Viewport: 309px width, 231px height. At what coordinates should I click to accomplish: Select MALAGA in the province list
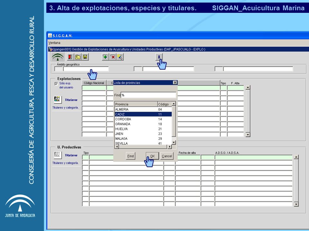[143, 139]
